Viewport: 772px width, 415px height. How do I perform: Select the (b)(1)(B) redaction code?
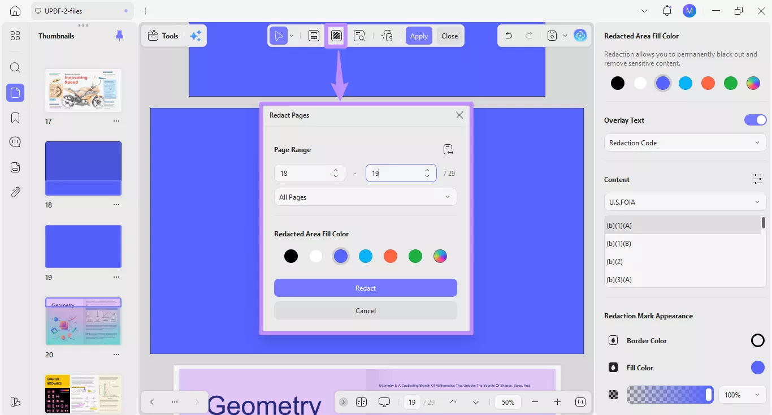(x=682, y=243)
